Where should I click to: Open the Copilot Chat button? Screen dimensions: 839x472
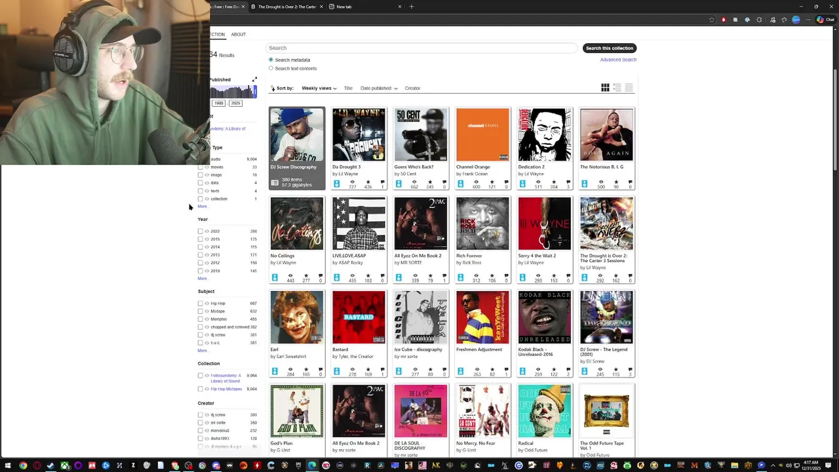click(825, 20)
